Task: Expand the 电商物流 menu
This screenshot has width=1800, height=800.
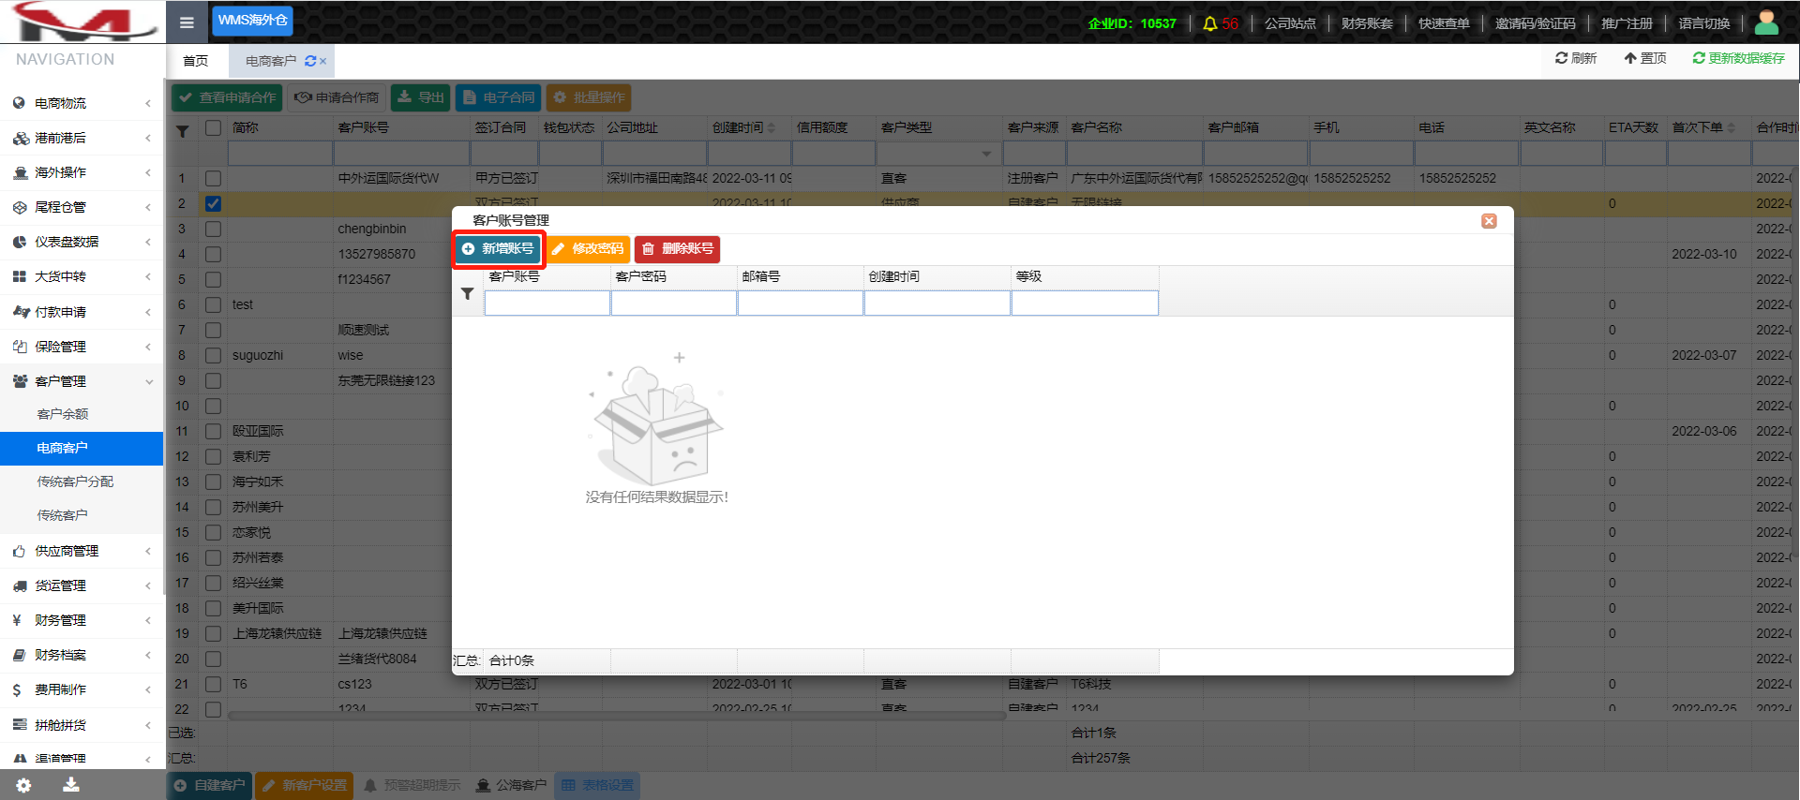Action: (x=82, y=103)
